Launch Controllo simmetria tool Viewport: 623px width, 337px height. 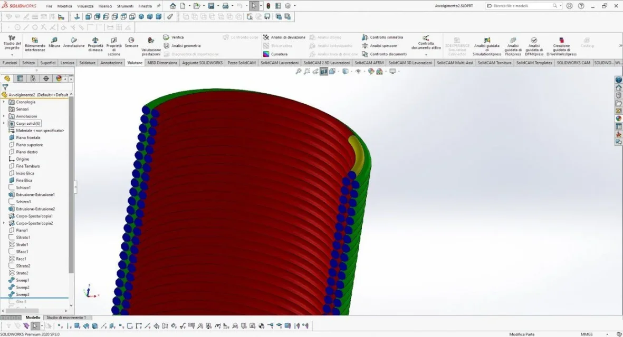pyautogui.click(x=382, y=37)
